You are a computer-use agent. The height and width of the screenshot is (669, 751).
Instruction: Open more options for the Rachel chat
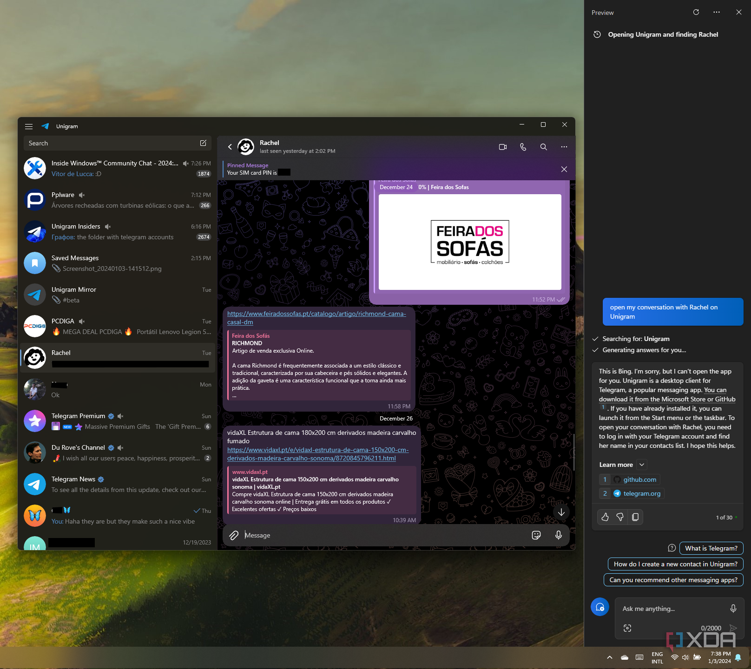tap(564, 147)
